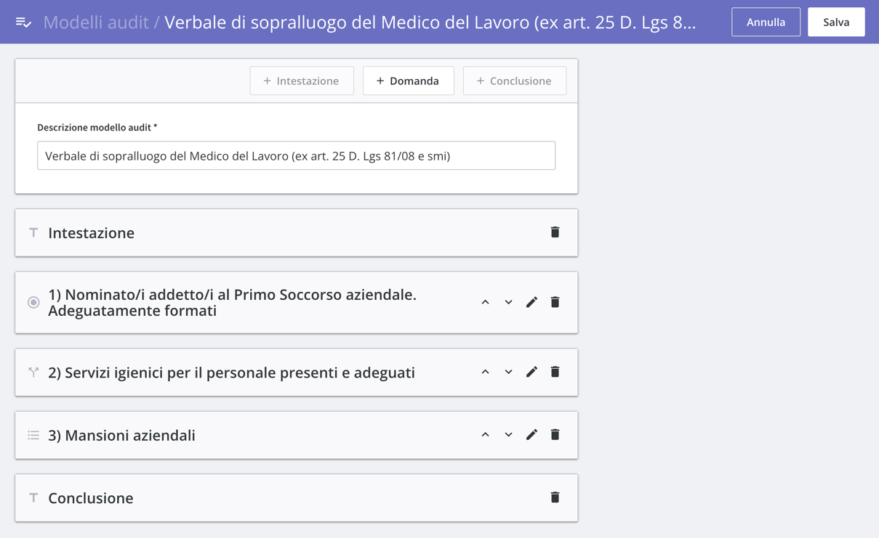Click the radio icon beside question 1

point(33,302)
